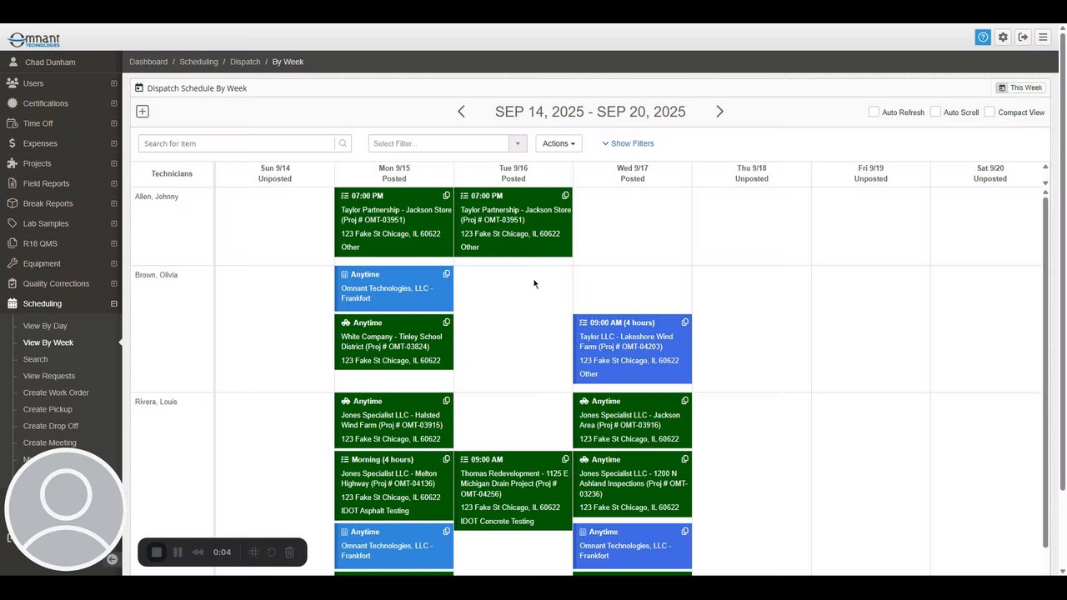The height and width of the screenshot is (600, 1067).
Task: Click the Search for item field
Action: [x=237, y=143]
